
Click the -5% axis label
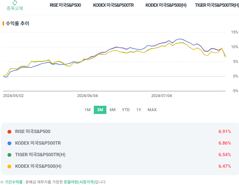[235, 91]
